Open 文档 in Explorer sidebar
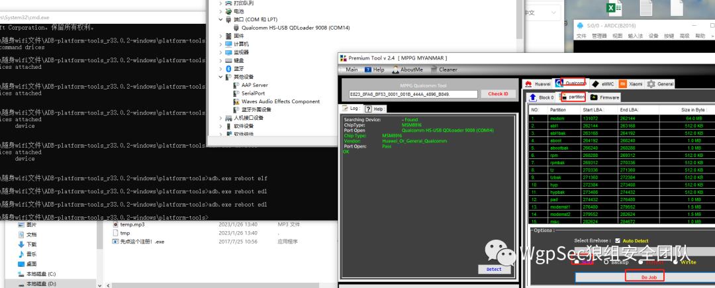The width and height of the screenshot is (715, 288). 32,234
